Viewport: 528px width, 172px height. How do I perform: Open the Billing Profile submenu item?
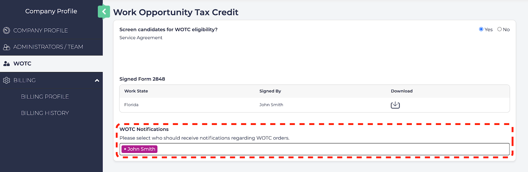45,97
